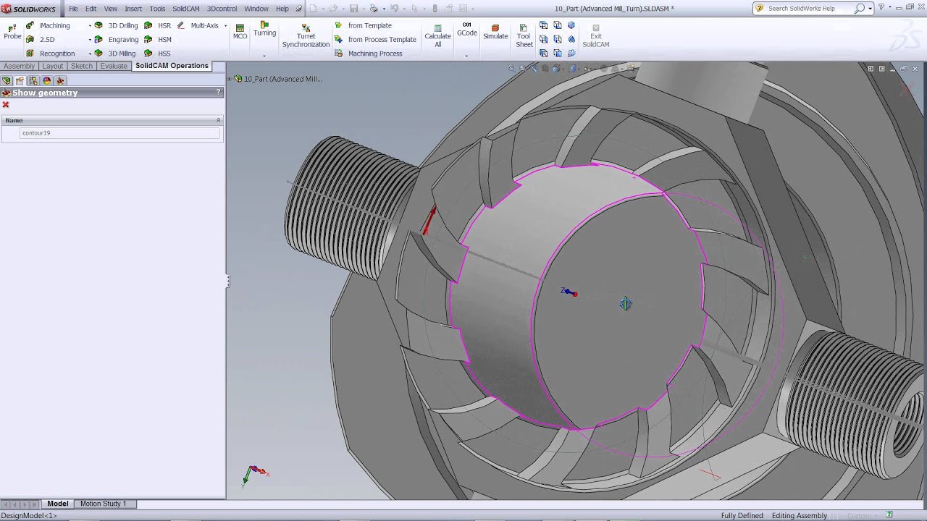Screen dimensions: 927x521
Task: Switch to the Assembly tab
Action: (x=19, y=66)
